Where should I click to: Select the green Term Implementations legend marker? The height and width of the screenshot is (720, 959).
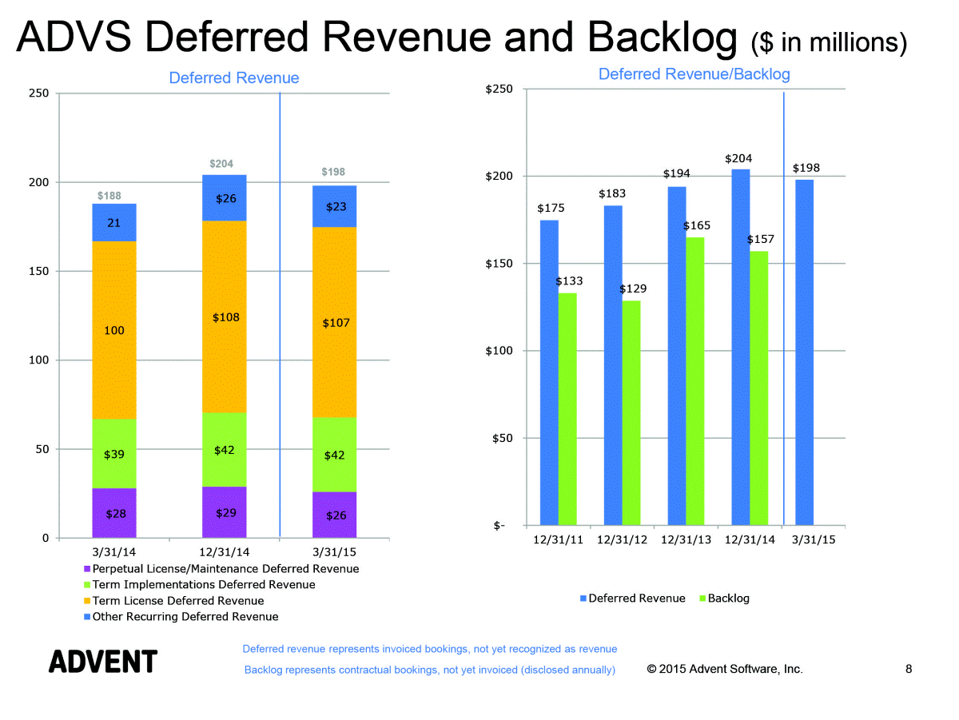[88, 585]
